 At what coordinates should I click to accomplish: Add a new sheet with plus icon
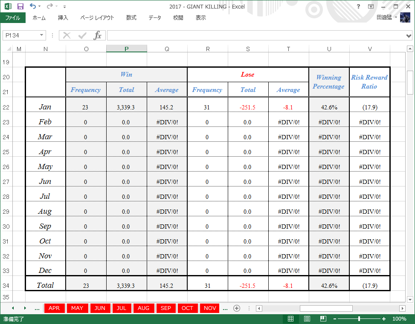pos(237,308)
